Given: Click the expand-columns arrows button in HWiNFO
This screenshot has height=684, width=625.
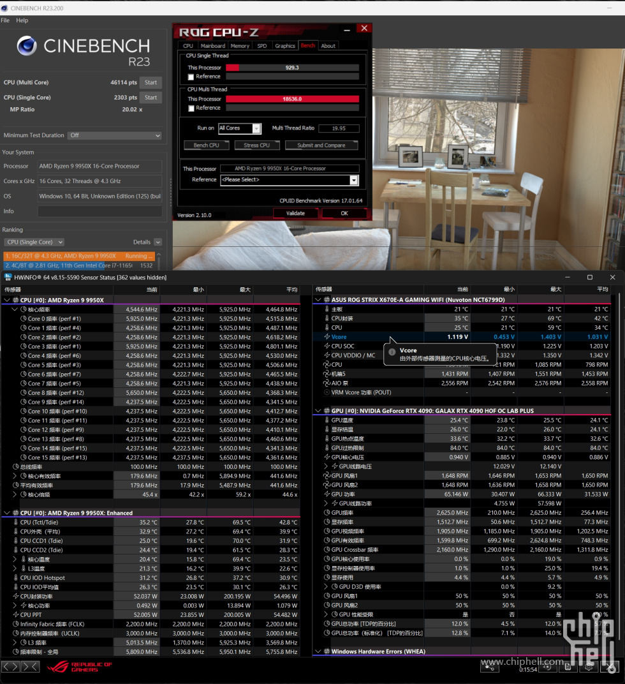Looking at the screenshot, I should point(11,667).
